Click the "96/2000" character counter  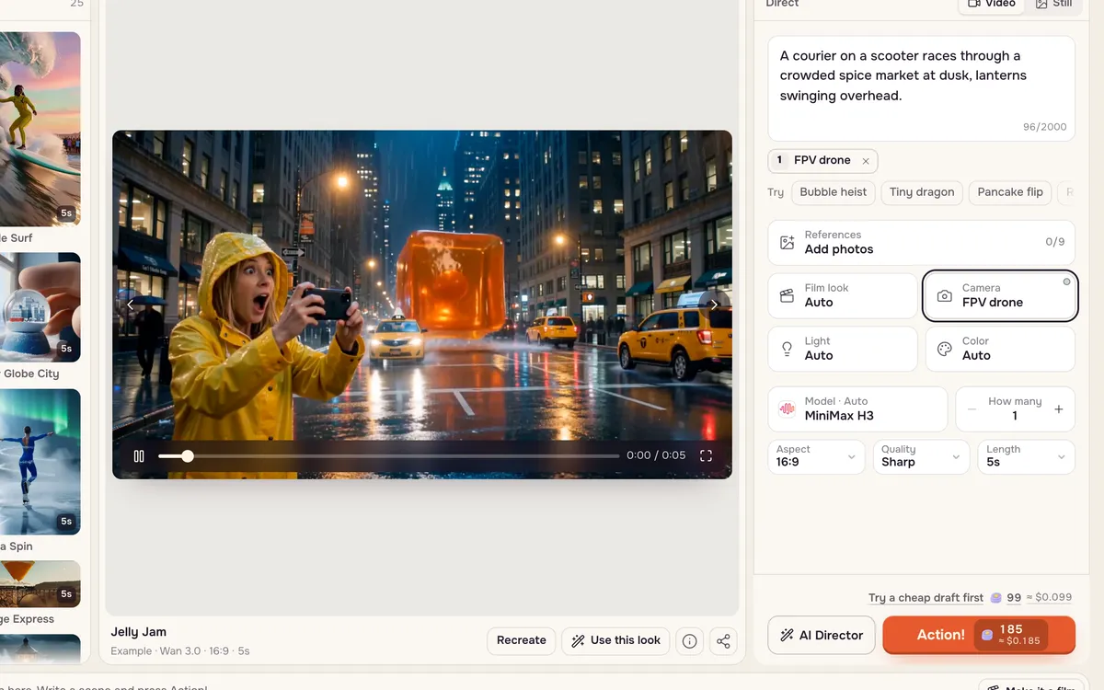1045,127
